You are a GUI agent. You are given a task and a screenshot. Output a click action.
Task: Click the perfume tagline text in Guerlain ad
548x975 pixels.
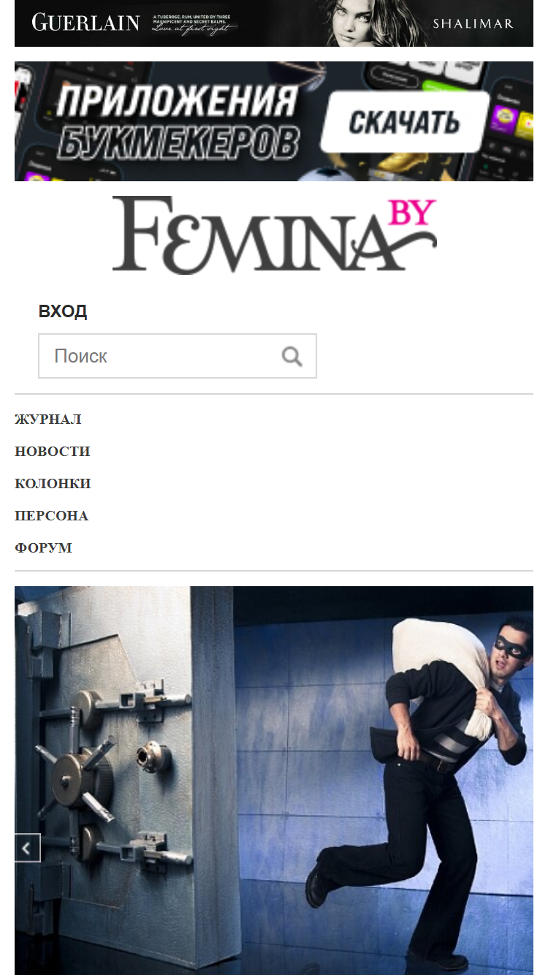pos(195,23)
